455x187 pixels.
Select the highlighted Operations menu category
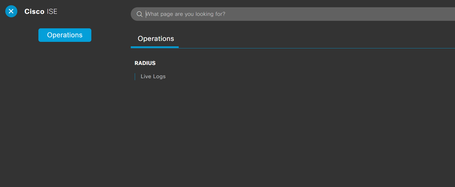click(65, 35)
